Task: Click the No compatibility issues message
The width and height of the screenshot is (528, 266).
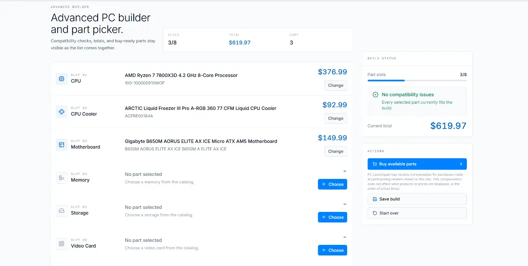Action: [408, 95]
